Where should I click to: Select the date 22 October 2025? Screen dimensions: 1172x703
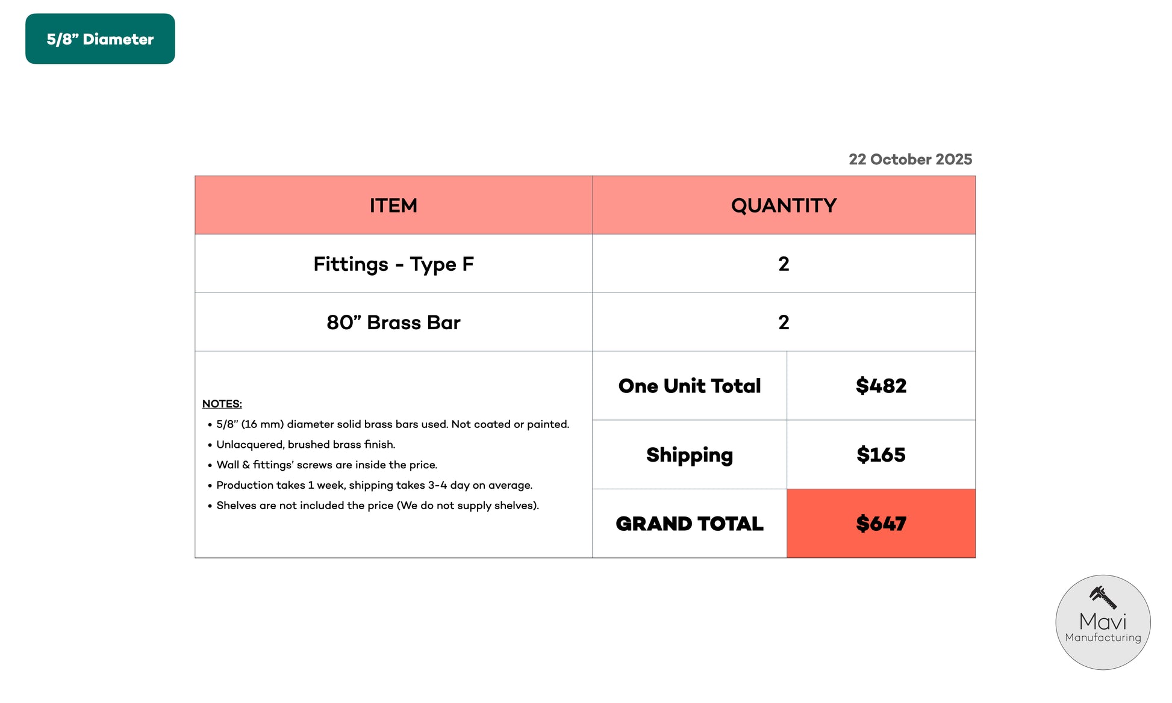(x=910, y=159)
